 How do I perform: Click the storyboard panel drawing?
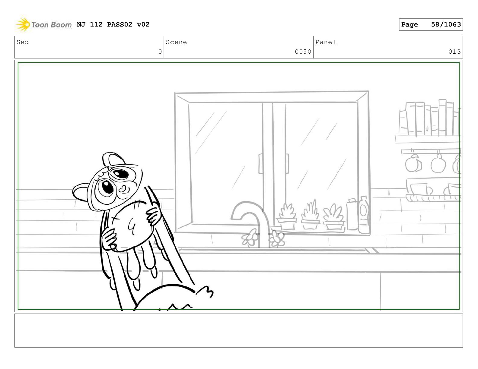[238, 186]
